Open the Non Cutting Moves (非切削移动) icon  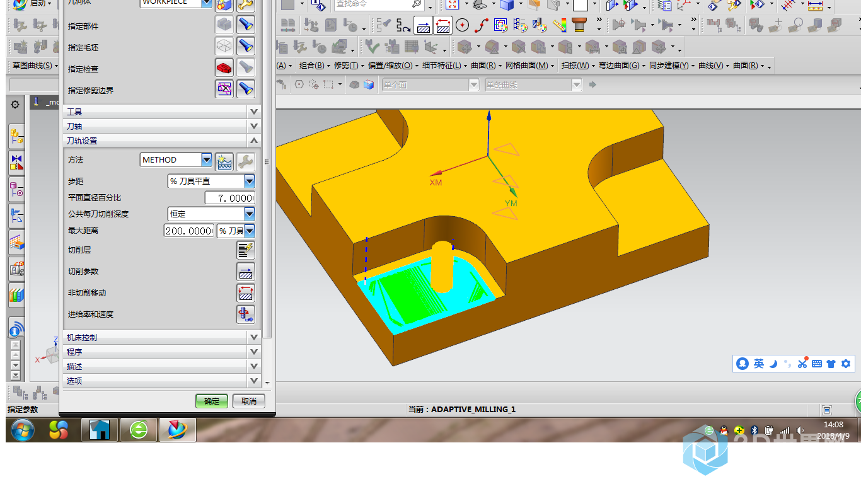click(245, 293)
